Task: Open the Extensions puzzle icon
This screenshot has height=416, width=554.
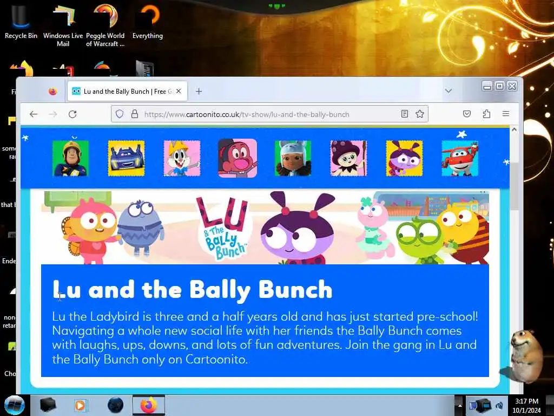Action: 486,114
